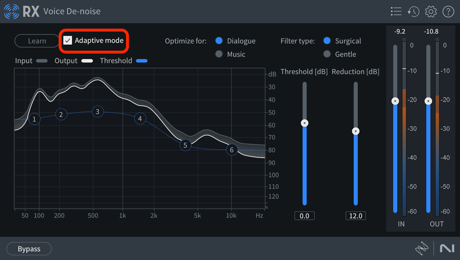Select threshold curve node 3

point(98,112)
